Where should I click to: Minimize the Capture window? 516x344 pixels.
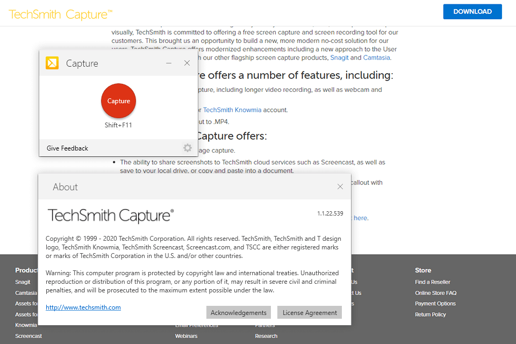coord(169,63)
